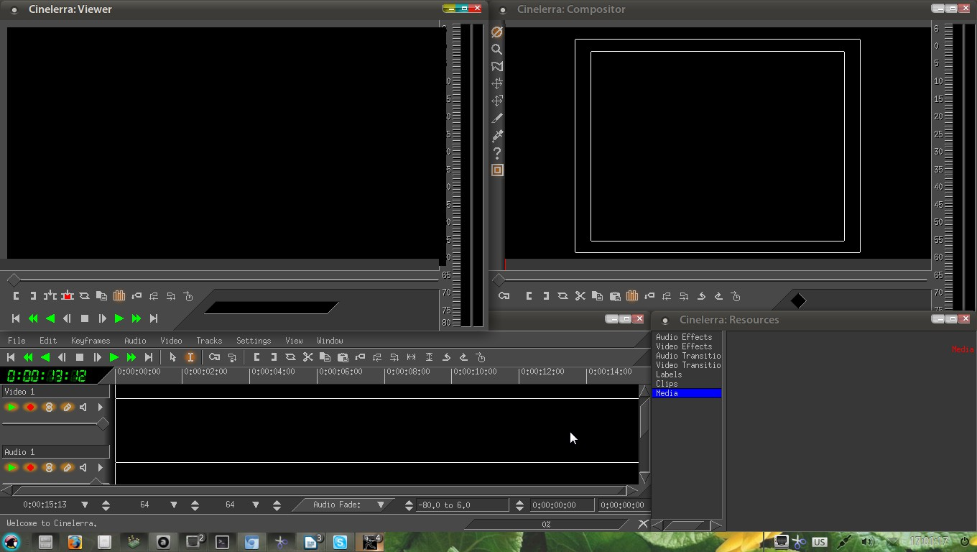
Task: Click the redo arrow in Compositor toolbar
Action: pyautogui.click(x=718, y=296)
